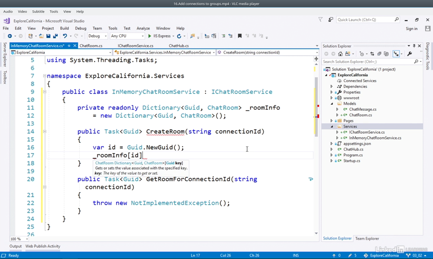Click the browser refresh icon in toolbar
433x259 pixels.
tap(179, 36)
